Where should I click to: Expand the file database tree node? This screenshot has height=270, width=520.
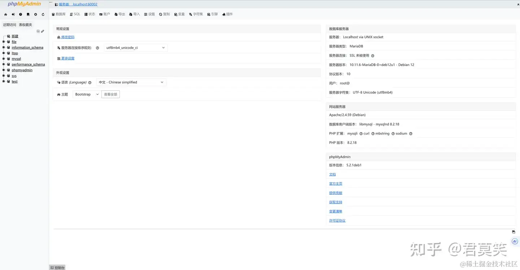pyautogui.click(x=4, y=42)
